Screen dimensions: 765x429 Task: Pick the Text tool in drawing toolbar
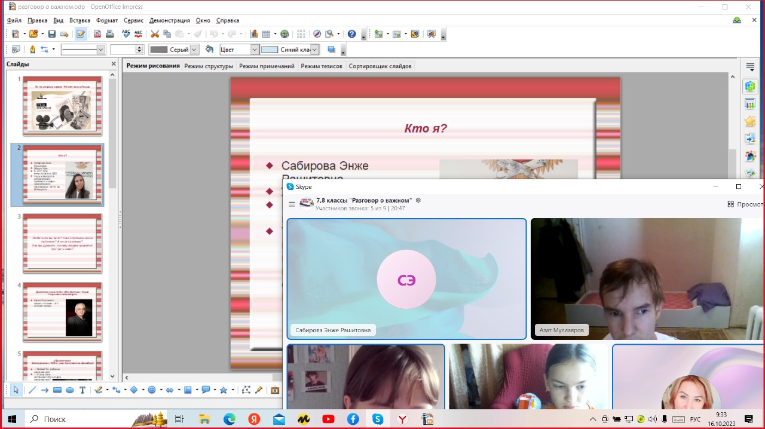coord(82,390)
